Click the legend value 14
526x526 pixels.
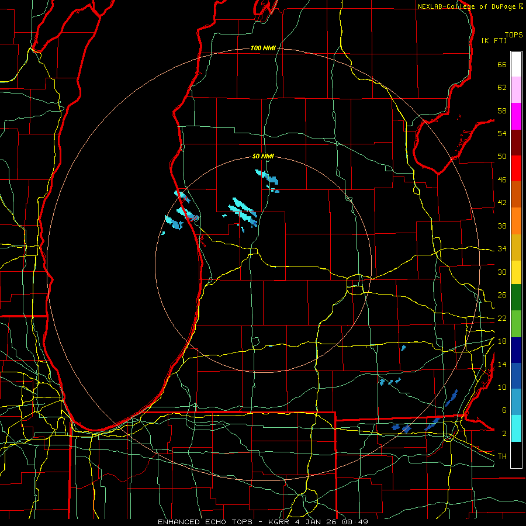click(502, 364)
